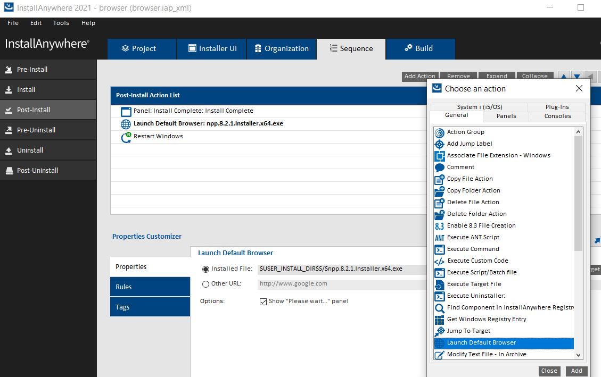This screenshot has width=601, height=377.
Task: Move action up with the up arrow
Action: pos(563,76)
